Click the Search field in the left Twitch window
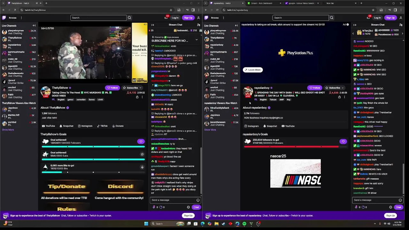 tap(98, 18)
